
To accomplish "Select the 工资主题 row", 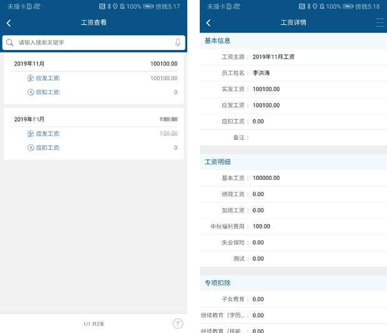I will pos(293,57).
